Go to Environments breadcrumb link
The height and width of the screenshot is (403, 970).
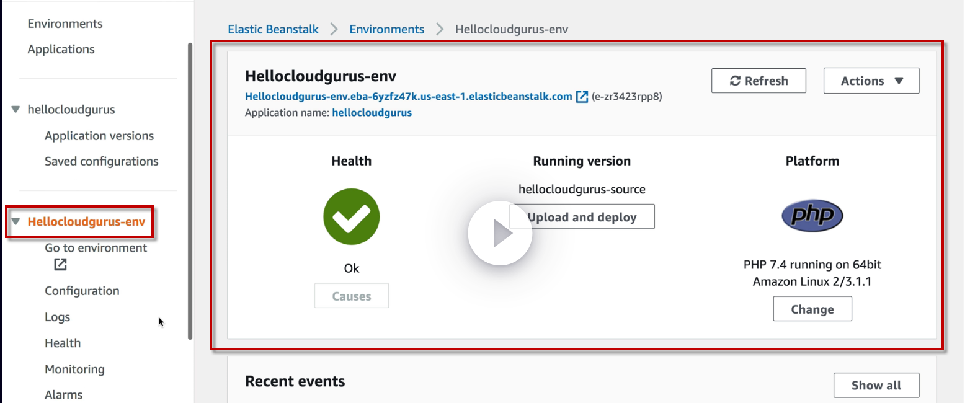387,29
